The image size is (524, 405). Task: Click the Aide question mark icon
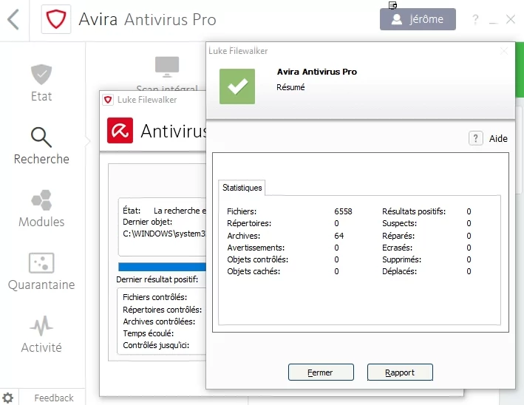(x=475, y=138)
